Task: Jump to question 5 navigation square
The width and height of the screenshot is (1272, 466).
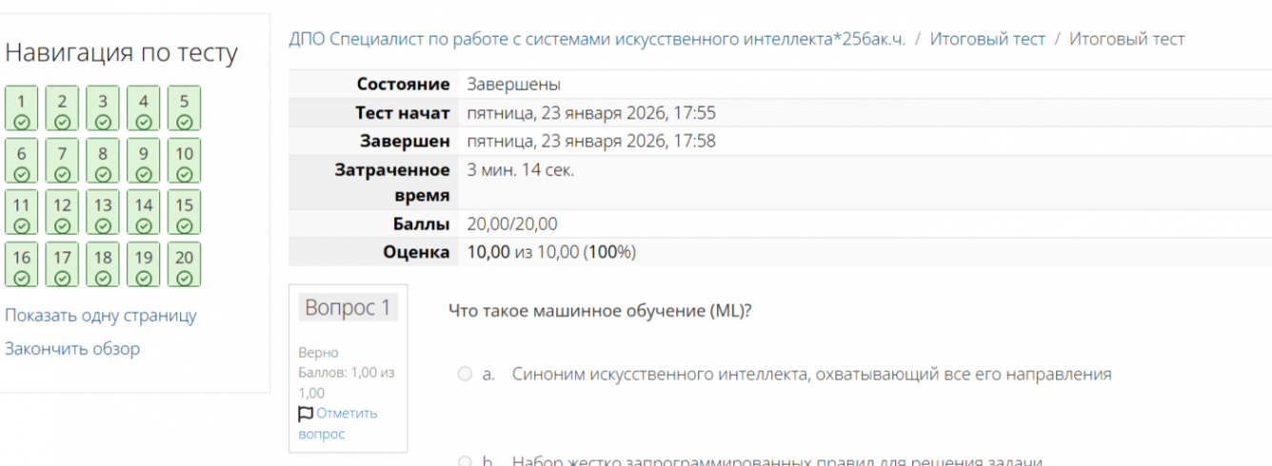Action: [184, 108]
